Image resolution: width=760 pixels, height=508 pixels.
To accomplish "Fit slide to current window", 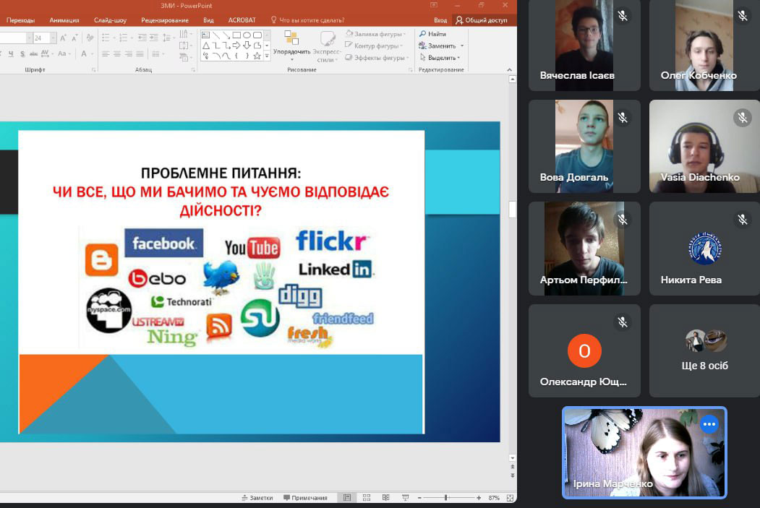I will pyautogui.click(x=510, y=497).
